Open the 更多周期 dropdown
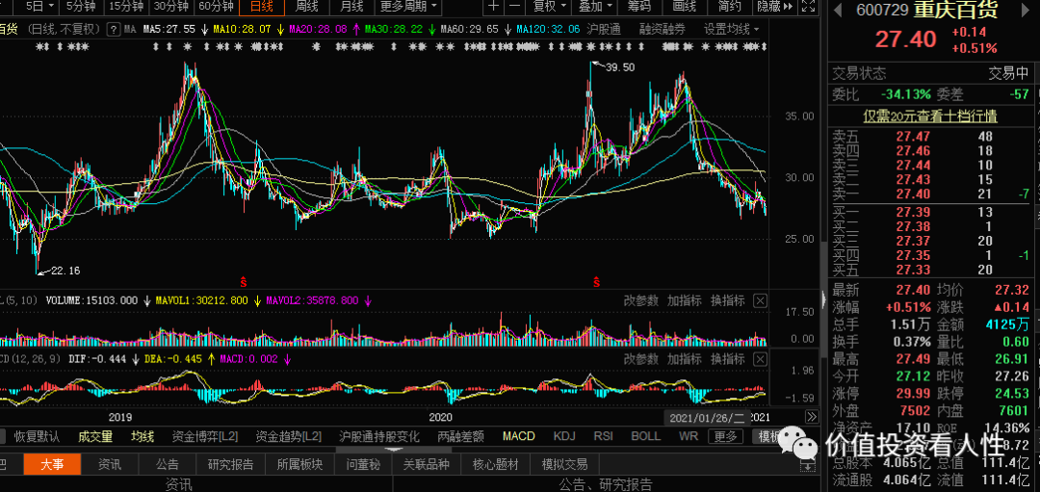 coord(408,7)
